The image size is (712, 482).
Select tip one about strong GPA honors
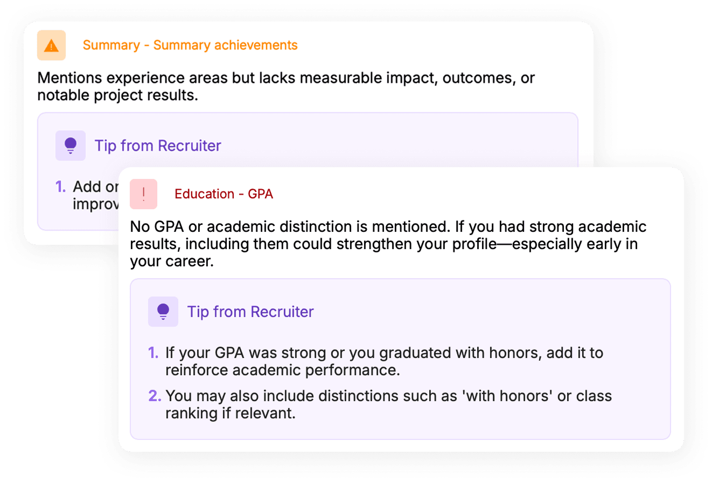[x=384, y=362]
